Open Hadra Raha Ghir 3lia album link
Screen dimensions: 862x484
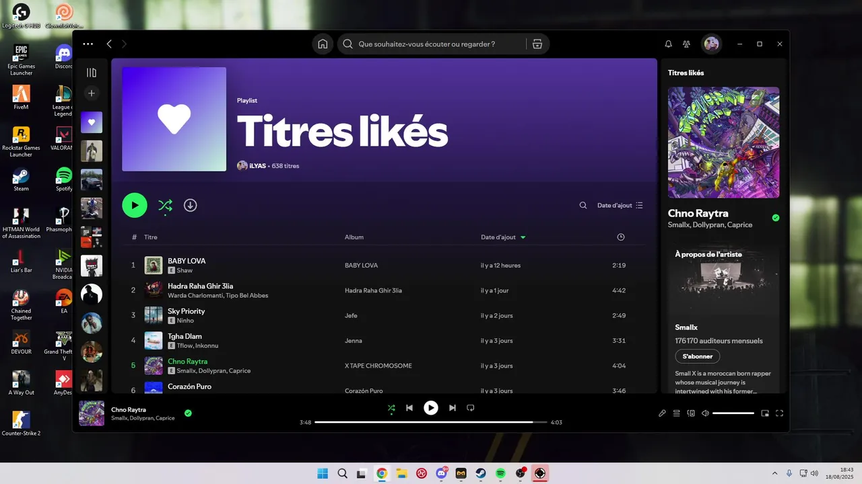[373, 290]
